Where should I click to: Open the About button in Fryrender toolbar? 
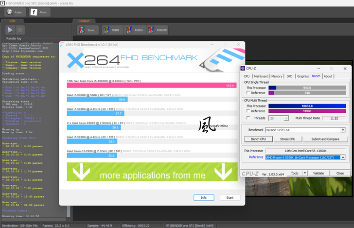click(x=39, y=12)
